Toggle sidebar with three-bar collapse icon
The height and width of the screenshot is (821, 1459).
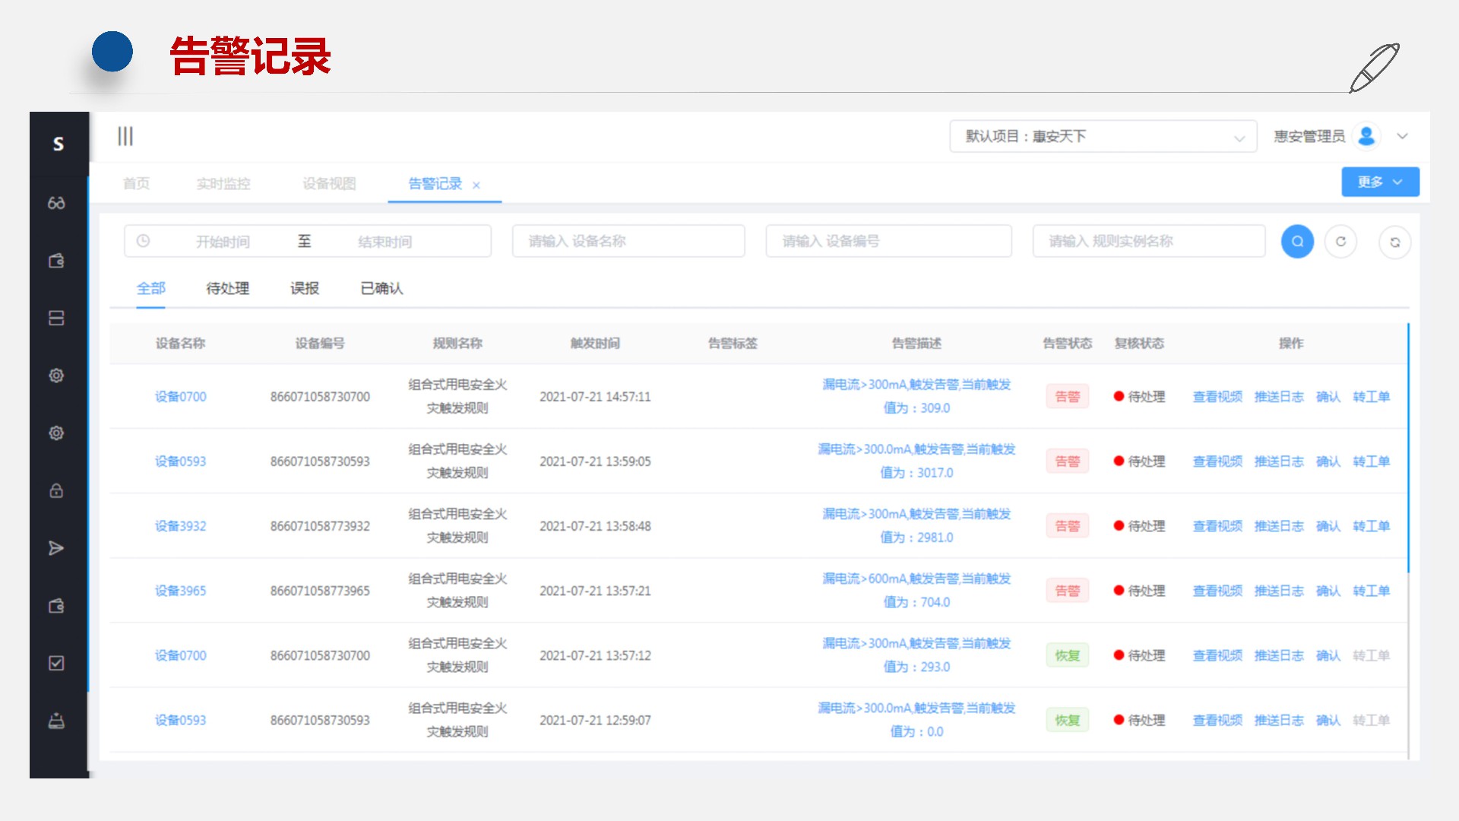click(x=125, y=136)
